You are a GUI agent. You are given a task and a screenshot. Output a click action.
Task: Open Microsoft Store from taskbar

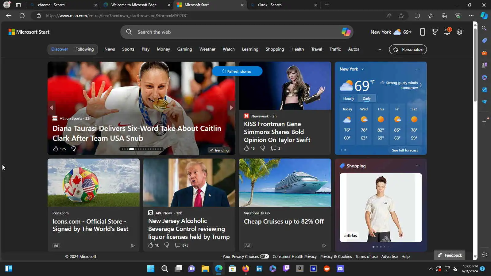[x=232, y=269]
